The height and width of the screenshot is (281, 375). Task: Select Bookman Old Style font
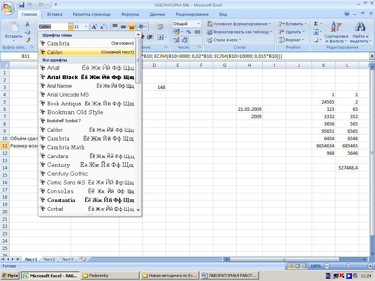point(87,112)
